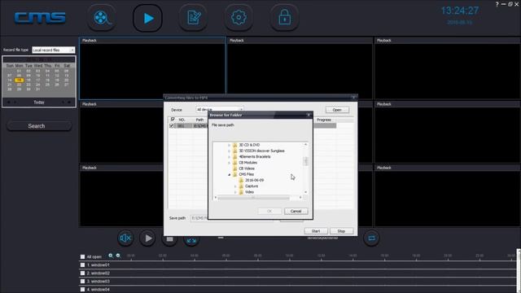Select the CMS Files folder
Image resolution: width=521 pixels, height=293 pixels.
pos(246,174)
